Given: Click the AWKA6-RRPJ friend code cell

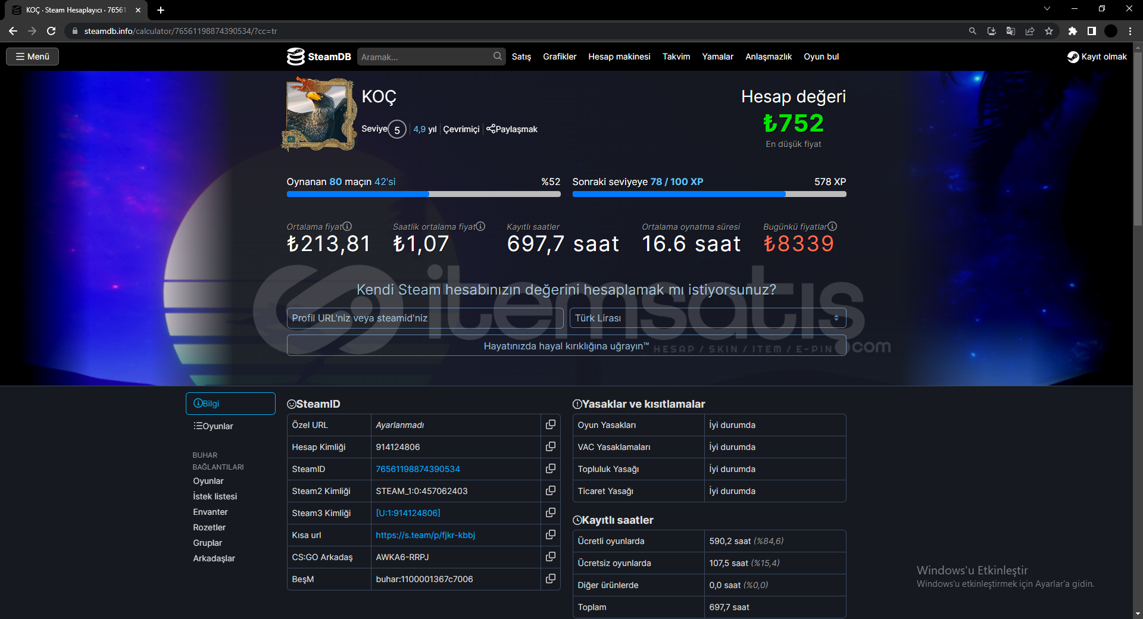Looking at the screenshot, I should [x=455, y=557].
